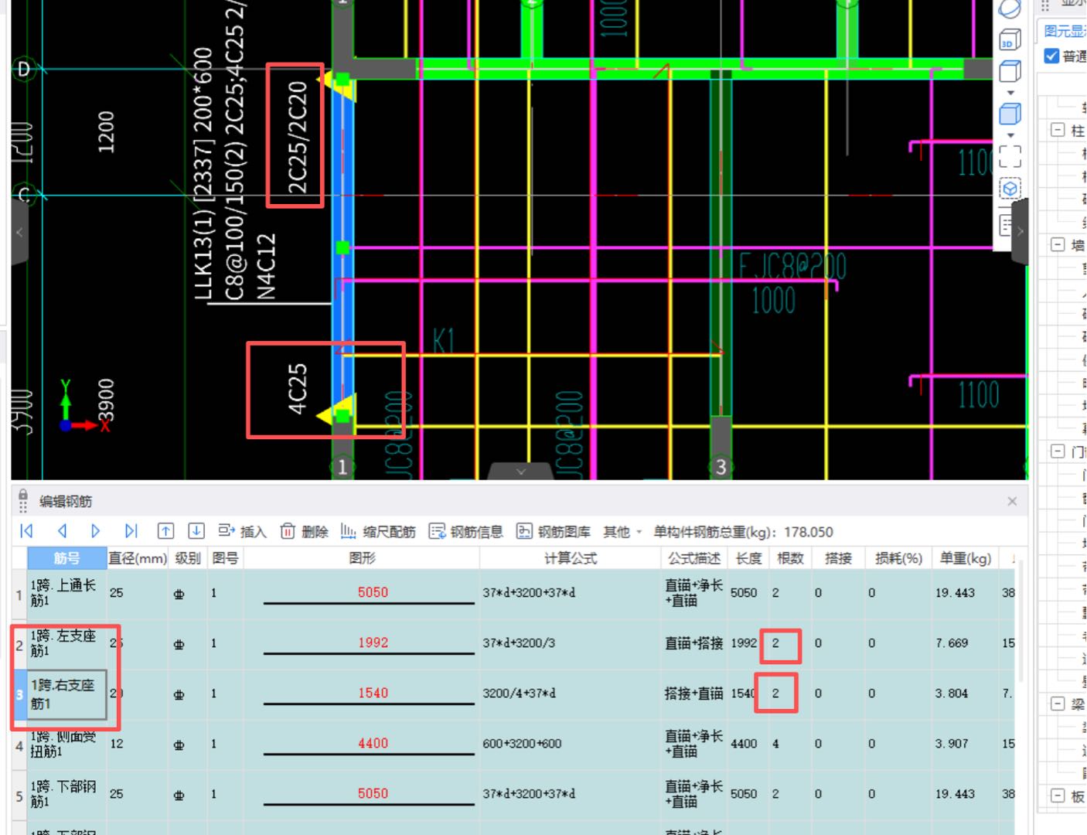1087x835 pixels.
Task: Click the 计算公式 column header
Action: pos(571,558)
